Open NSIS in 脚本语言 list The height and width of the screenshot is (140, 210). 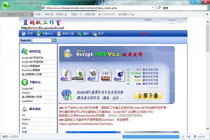(x=24, y=132)
